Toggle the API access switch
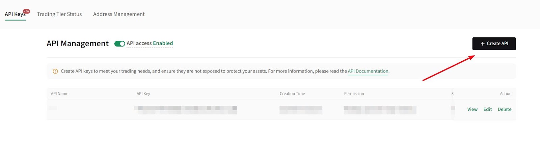Viewport: 540px width, 152px height. (x=119, y=43)
